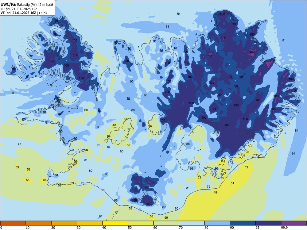Click the legend tick label '95'
307x230 pixels.
(x=258, y=228)
